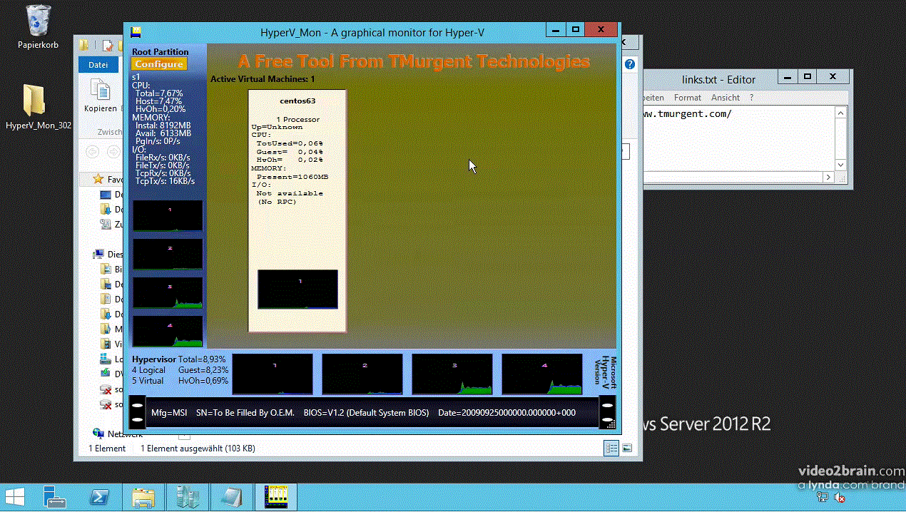Click the 'A Free Tool From TMurgent Technologies' banner
906x512 pixels.
414,61
